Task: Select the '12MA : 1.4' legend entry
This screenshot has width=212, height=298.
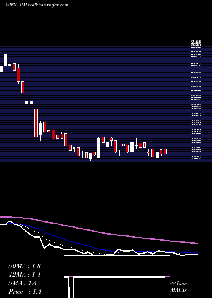Action: coord(25,275)
